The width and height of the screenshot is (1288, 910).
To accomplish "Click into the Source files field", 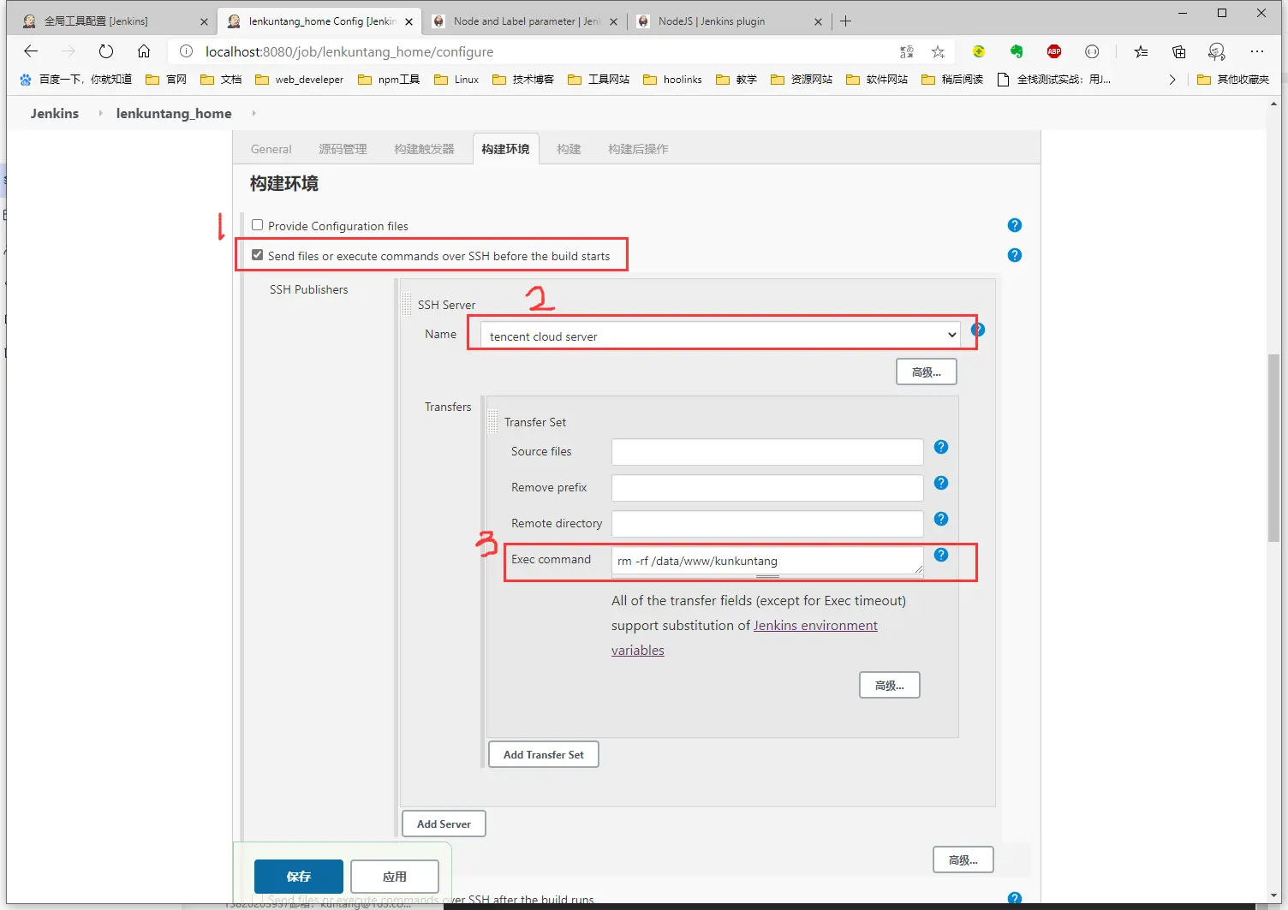I will click(x=767, y=451).
